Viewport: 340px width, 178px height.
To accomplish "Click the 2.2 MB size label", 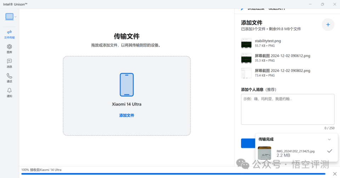I will pyautogui.click(x=283, y=155).
